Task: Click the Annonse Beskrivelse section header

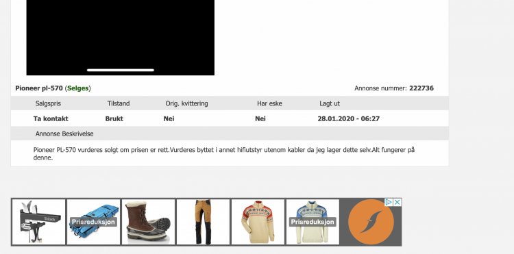Action: pos(64,134)
